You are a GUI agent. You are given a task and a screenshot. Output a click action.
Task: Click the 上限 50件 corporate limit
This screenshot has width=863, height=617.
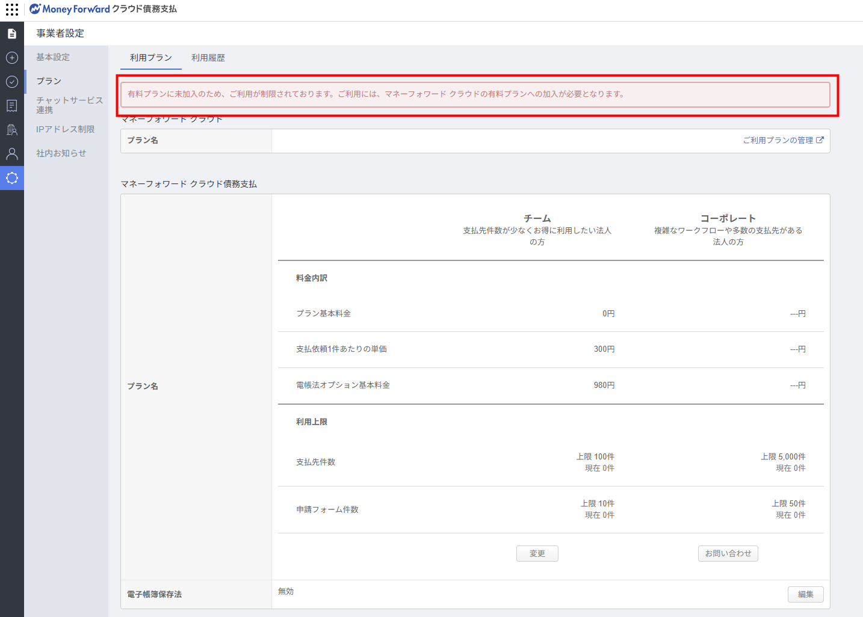(x=788, y=503)
